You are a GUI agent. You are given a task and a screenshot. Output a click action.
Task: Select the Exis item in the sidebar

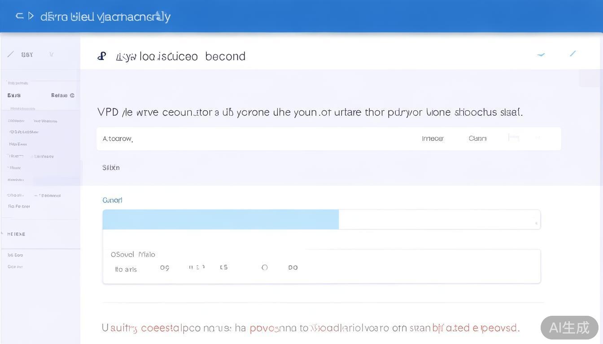pos(14,95)
